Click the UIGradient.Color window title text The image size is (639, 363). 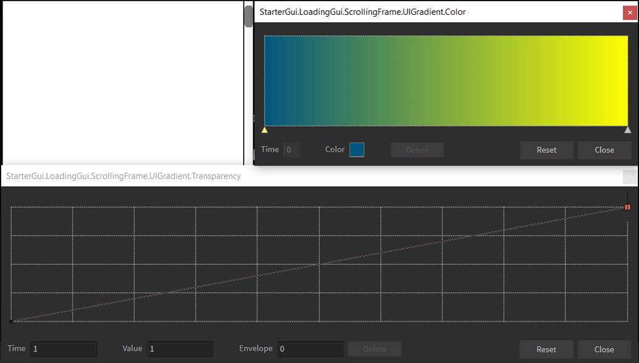pos(362,12)
